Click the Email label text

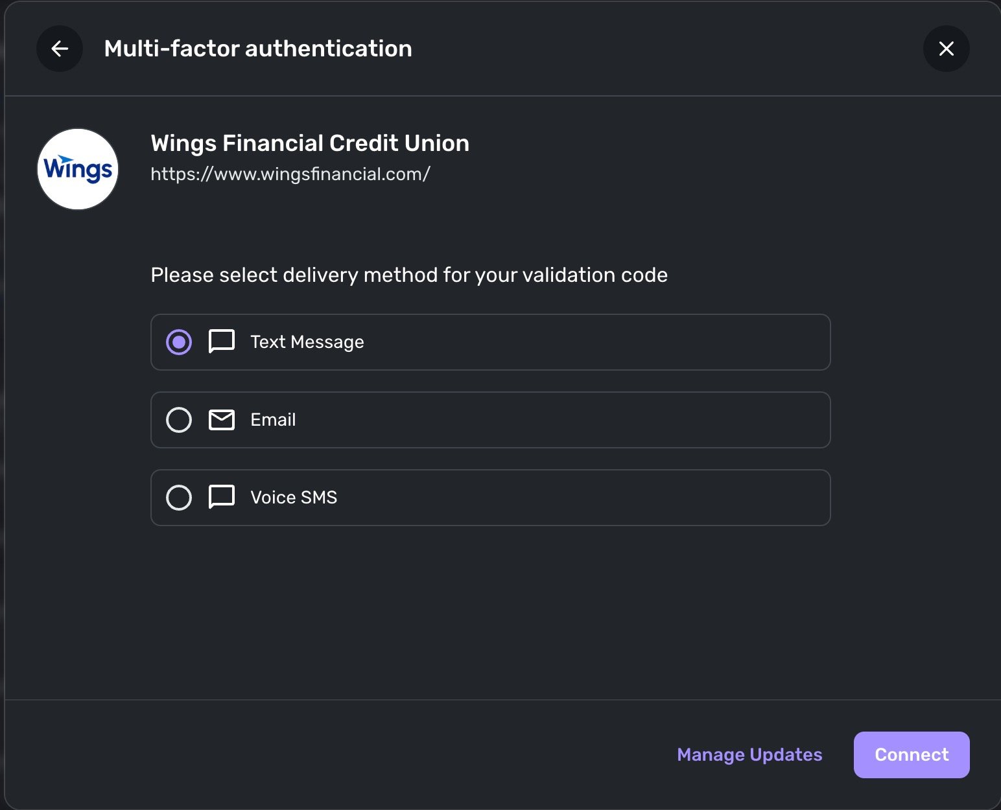(x=273, y=420)
